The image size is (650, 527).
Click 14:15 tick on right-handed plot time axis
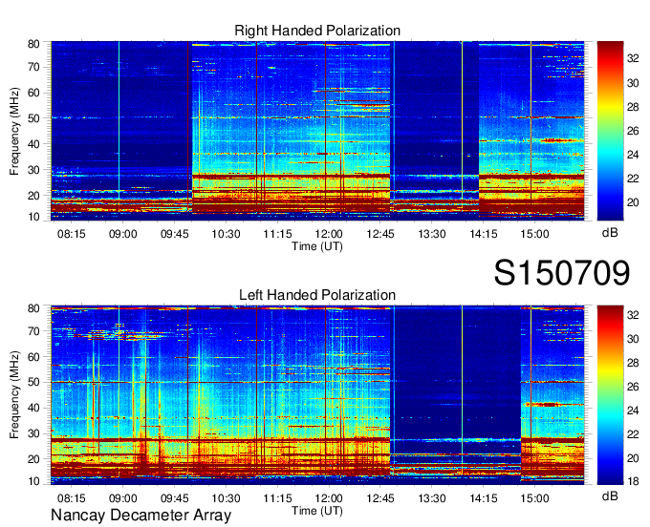pos(484,234)
